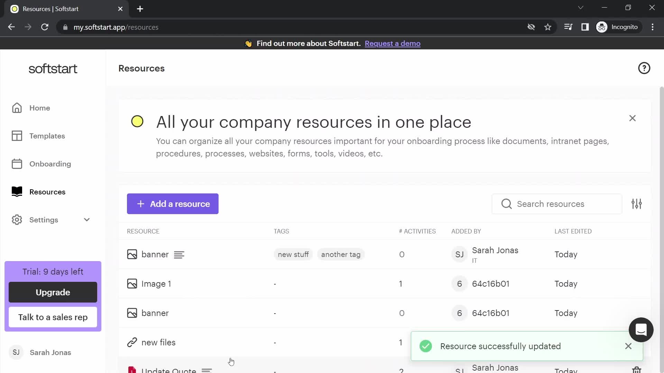664x373 pixels.
Task: Sort by LAST EDITED column header
Action: tap(573, 231)
